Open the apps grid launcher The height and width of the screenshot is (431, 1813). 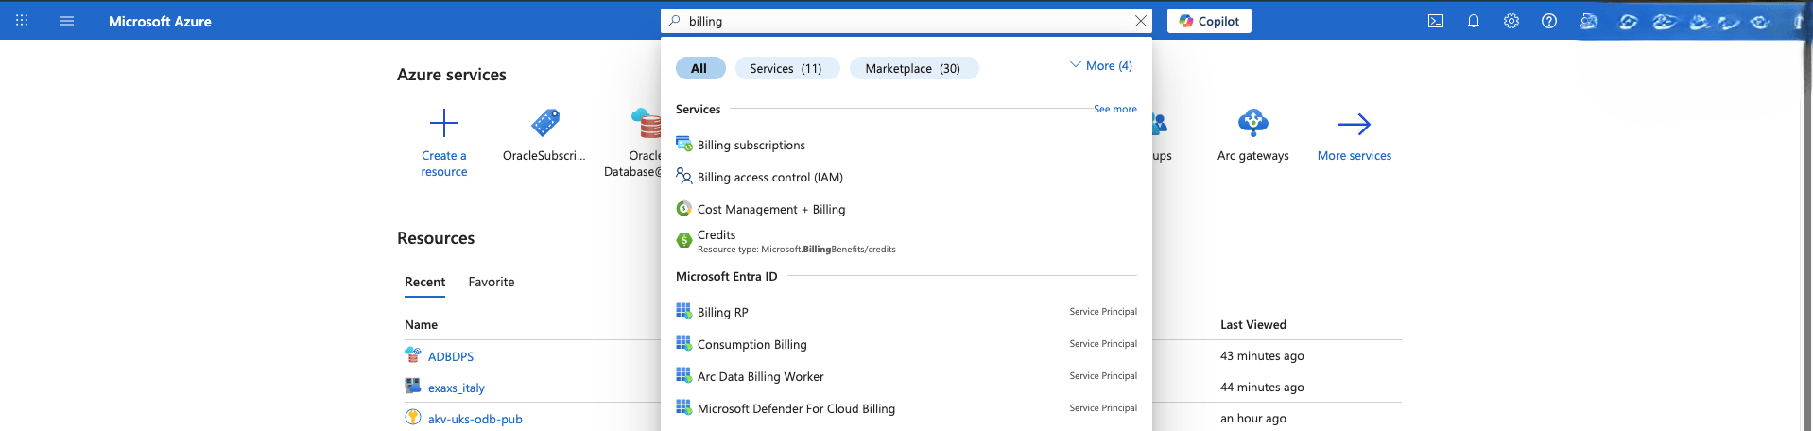(x=22, y=21)
